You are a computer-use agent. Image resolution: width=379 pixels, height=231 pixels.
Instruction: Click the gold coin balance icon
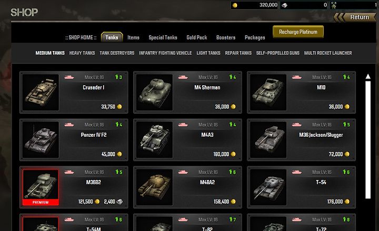(x=235, y=5)
